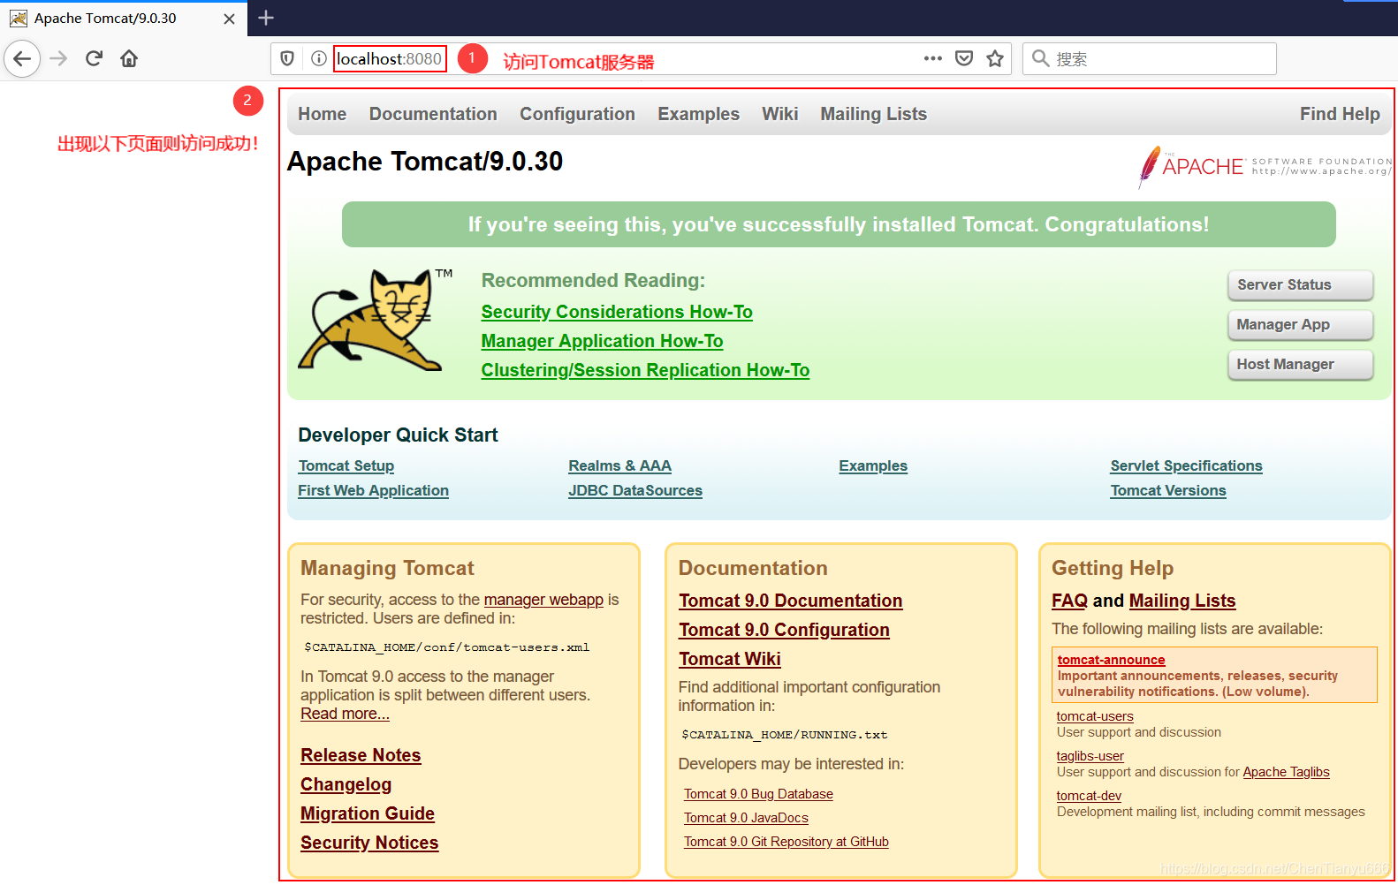Open Tomcat 9.0 JavaDocs link
Image resolution: width=1398 pixels, height=885 pixels.
click(746, 818)
